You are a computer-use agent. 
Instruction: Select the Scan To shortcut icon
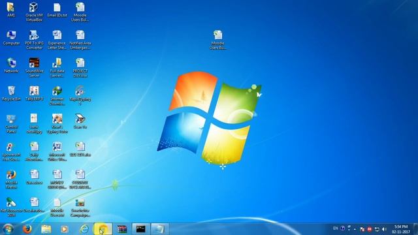pyautogui.click(x=80, y=121)
